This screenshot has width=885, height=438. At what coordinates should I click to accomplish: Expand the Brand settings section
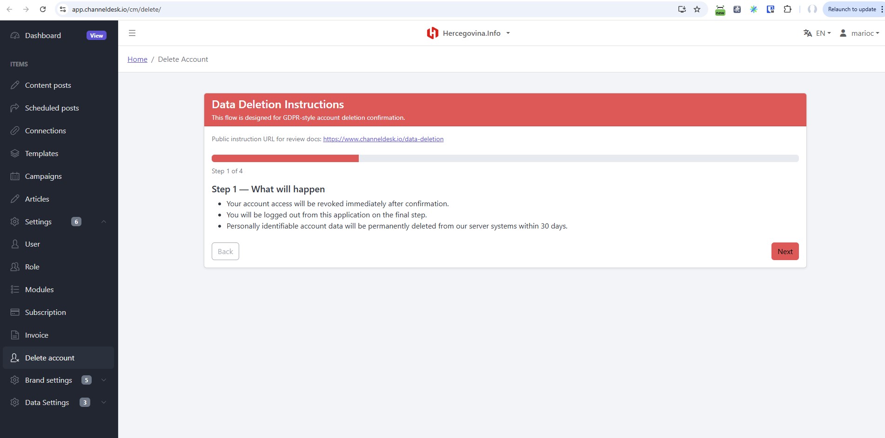pos(104,380)
